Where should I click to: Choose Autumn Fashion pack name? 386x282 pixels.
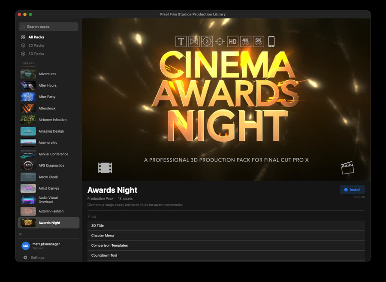[51, 211]
